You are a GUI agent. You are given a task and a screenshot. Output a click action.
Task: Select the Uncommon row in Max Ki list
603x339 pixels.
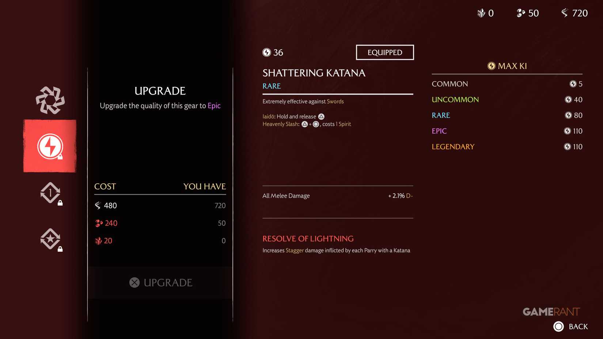(x=507, y=99)
